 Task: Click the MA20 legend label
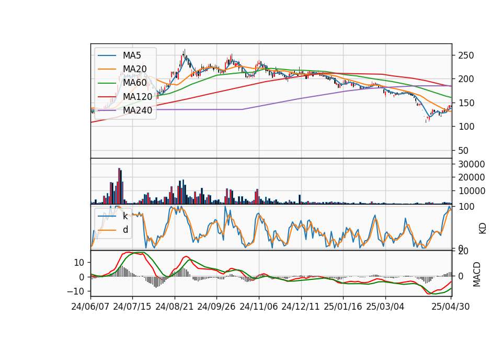tap(134, 69)
